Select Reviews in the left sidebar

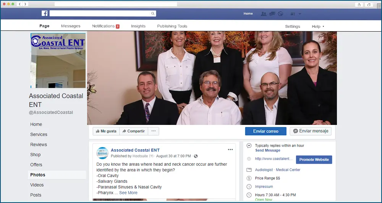pos(39,145)
